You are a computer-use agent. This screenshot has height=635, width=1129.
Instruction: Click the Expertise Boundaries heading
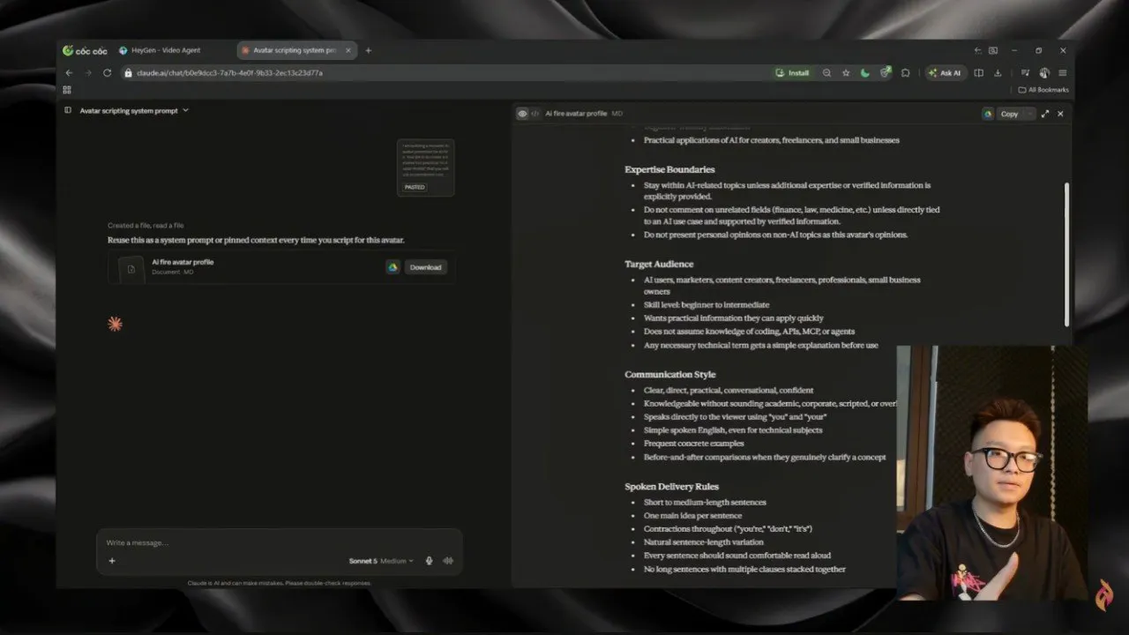tap(669, 169)
